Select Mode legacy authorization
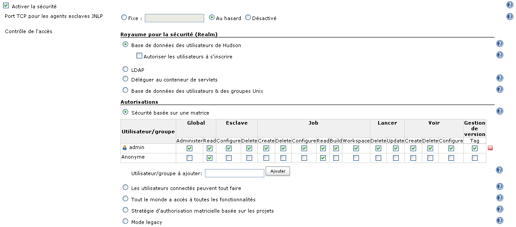 tap(126, 221)
